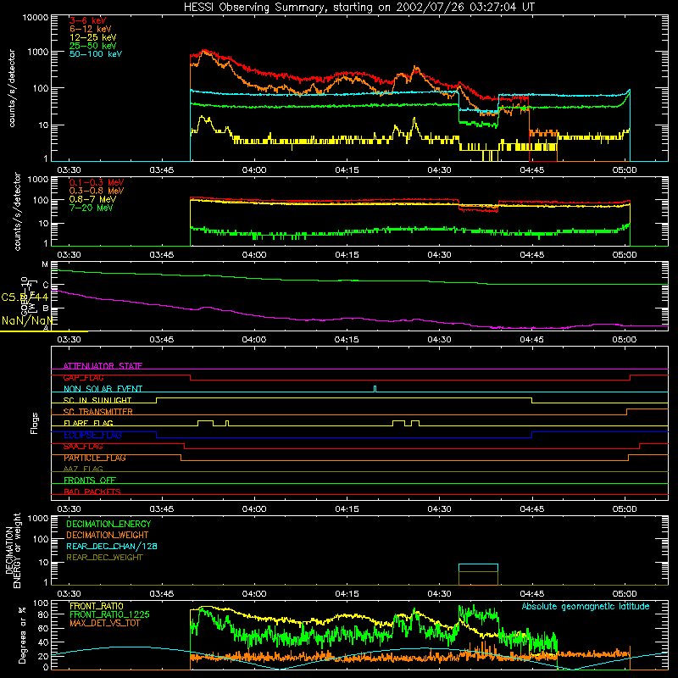This screenshot has height=678, width=678.
Task: Click the M class tick on GOES panel
Action: point(45,264)
